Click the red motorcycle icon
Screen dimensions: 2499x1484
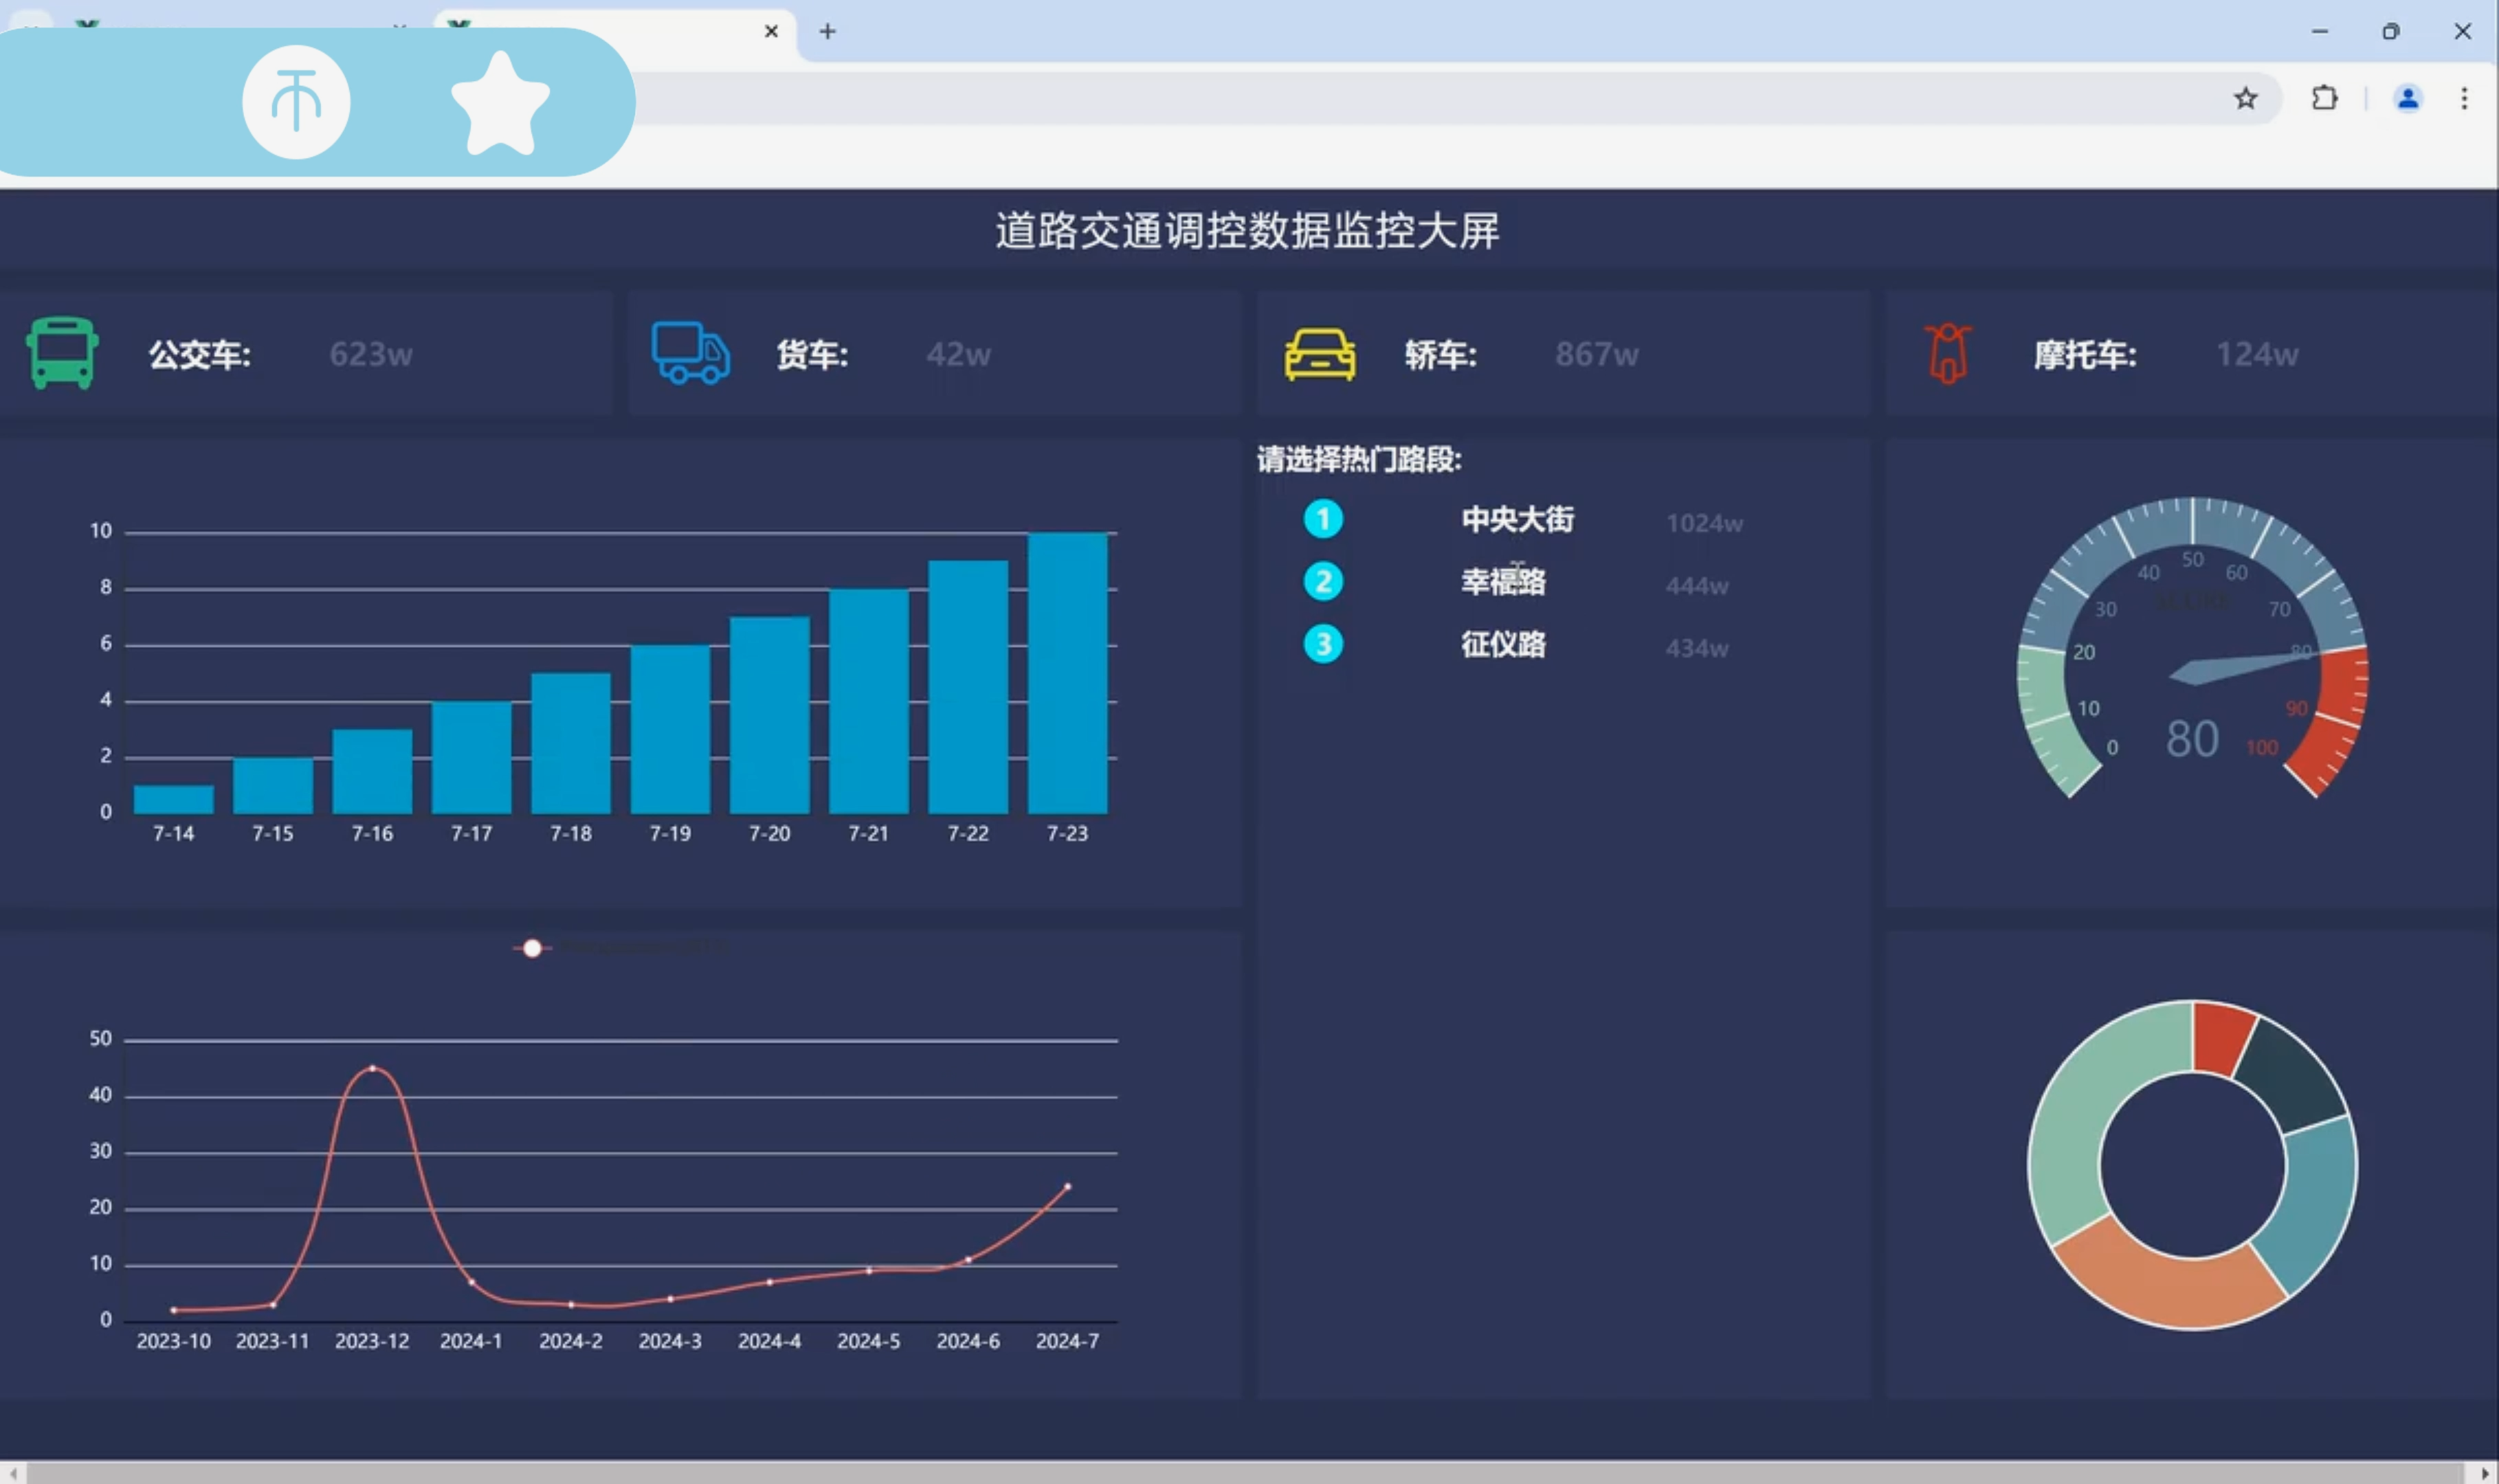click(x=1948, y=353)
